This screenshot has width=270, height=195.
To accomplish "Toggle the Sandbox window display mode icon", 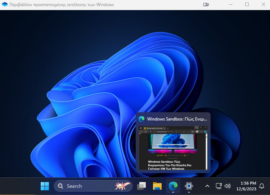I will 206,4.
